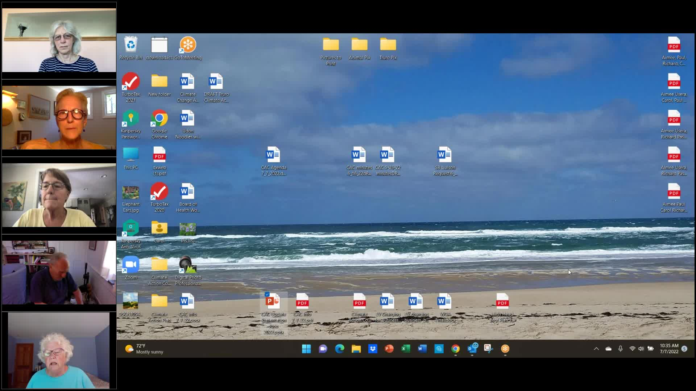
Task: Open the volume control in system tray
Action: tap(641, 349)
